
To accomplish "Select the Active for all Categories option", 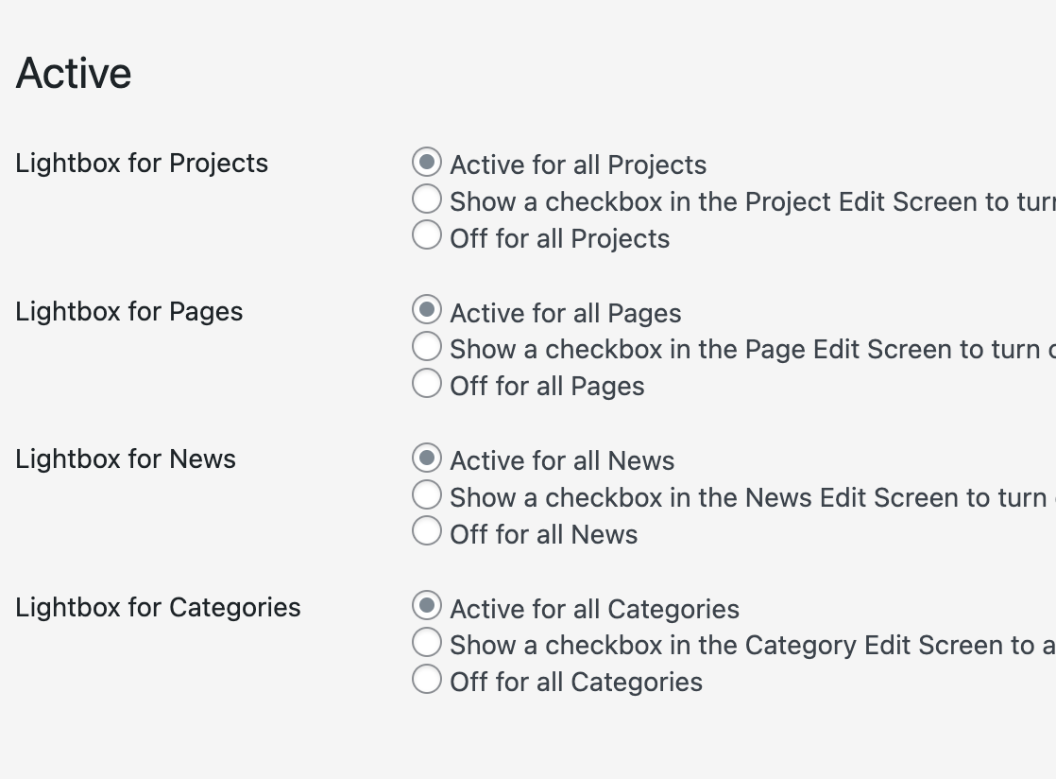I will tap(426, 606).
